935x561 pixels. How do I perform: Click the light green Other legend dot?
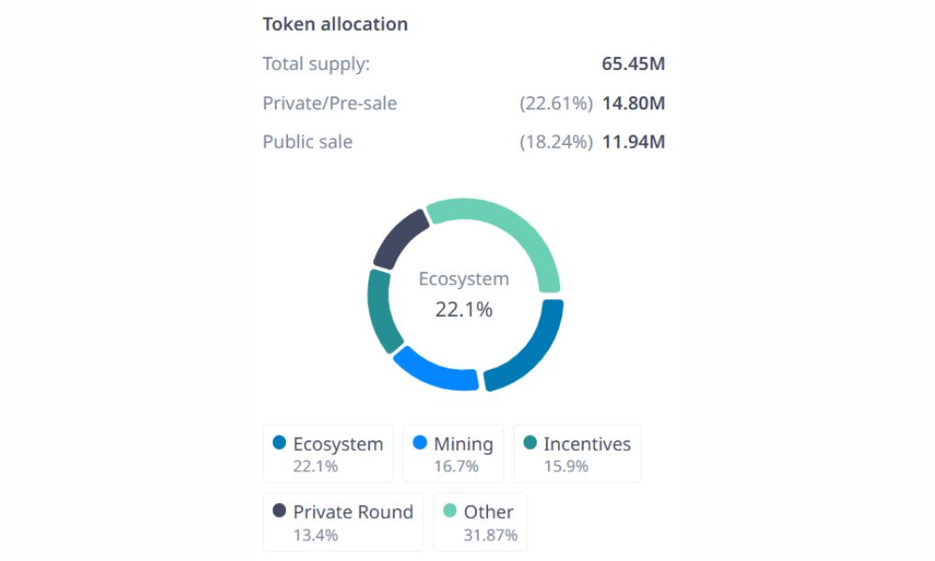[x=450, y=511]
